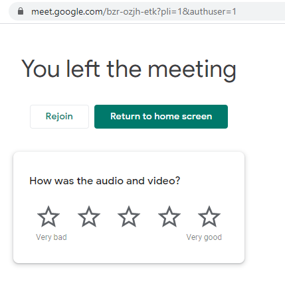Rate audio and video one star
Viewport: 285px width, 295px height.
48,217
